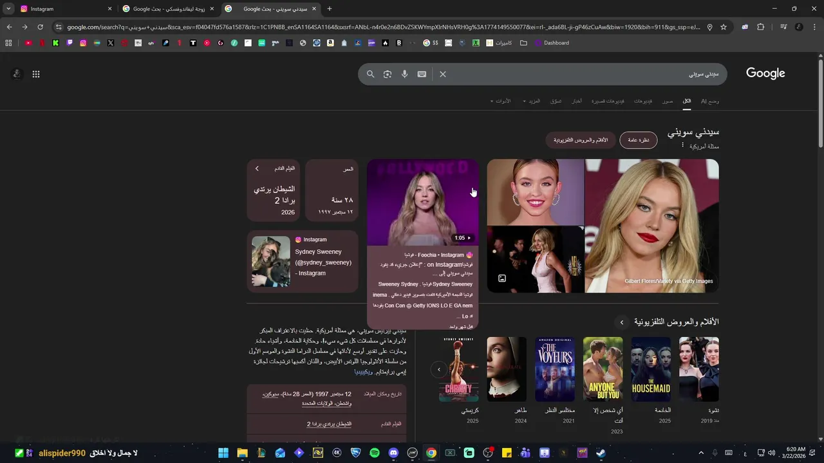Screen dimensions: 824x463
Task: Reload the page
Action: pyautogui.click(x=40, y=27)
